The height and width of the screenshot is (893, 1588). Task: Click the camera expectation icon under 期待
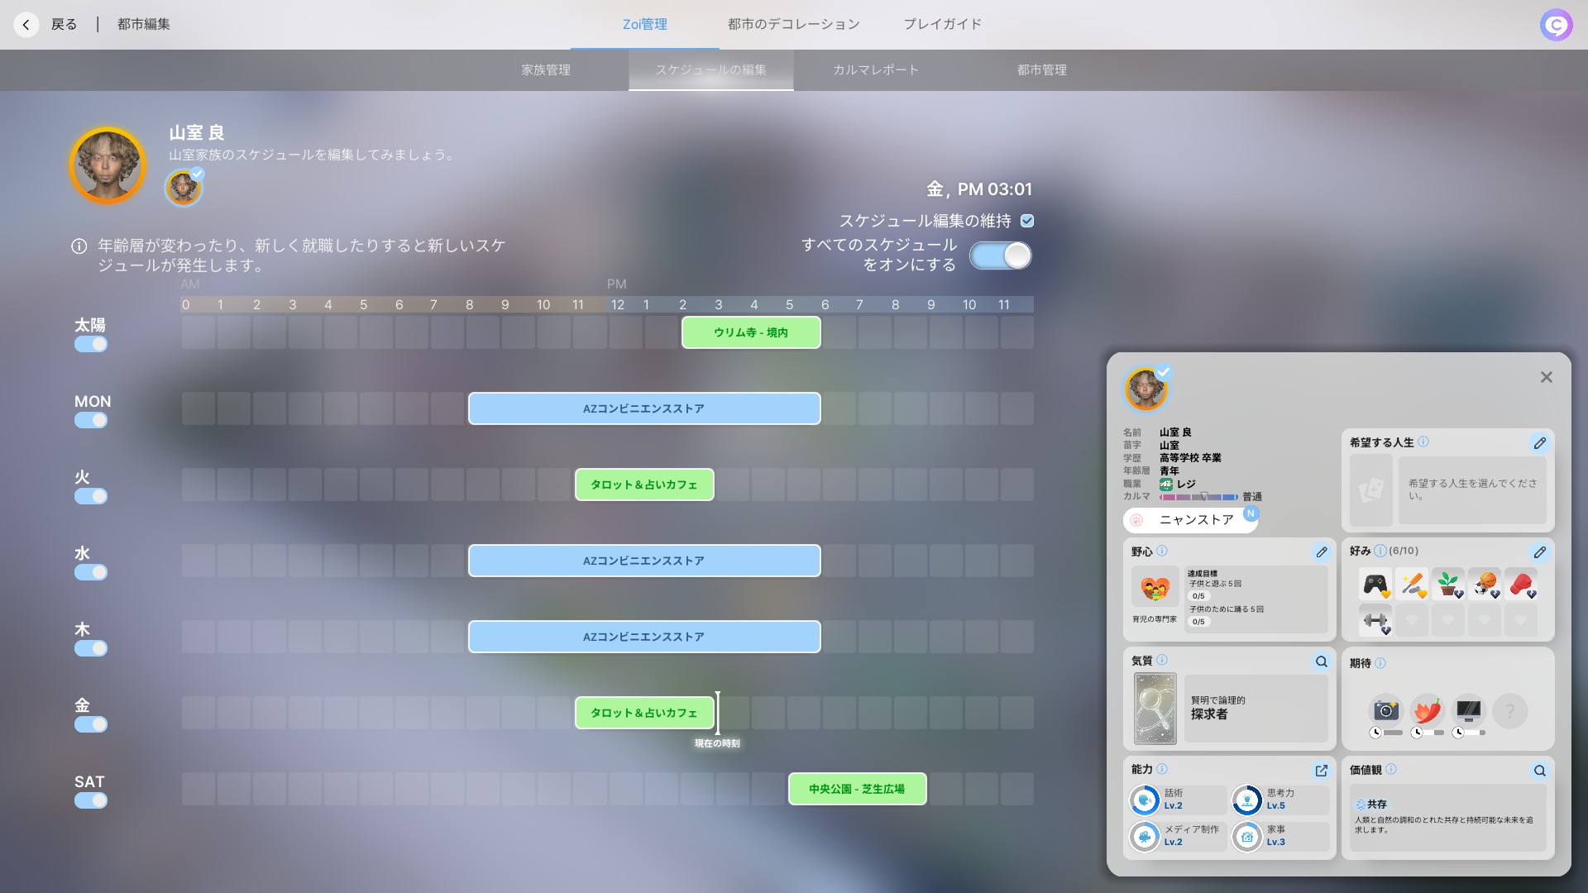click(x=1385, y=710)
